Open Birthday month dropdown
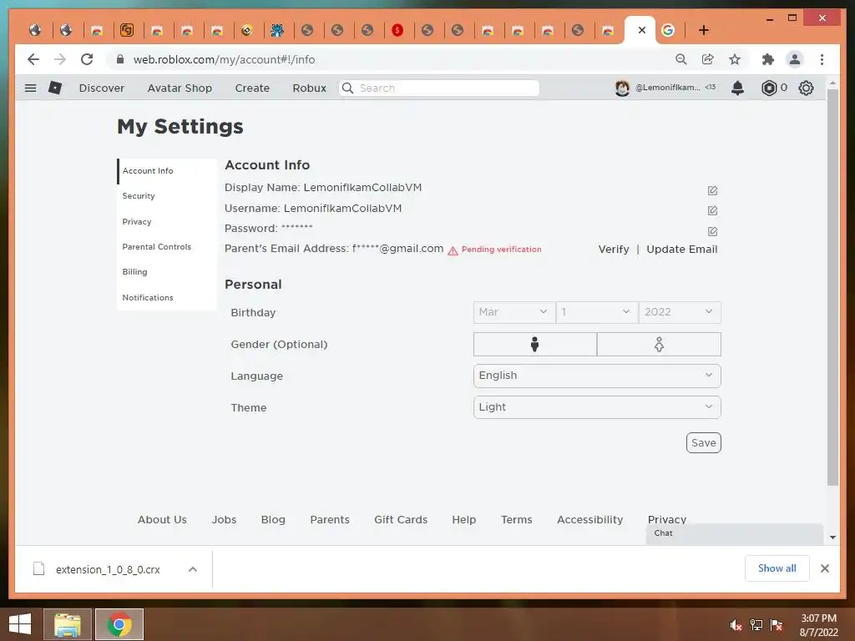855x641 pixels. coord(514,312)
